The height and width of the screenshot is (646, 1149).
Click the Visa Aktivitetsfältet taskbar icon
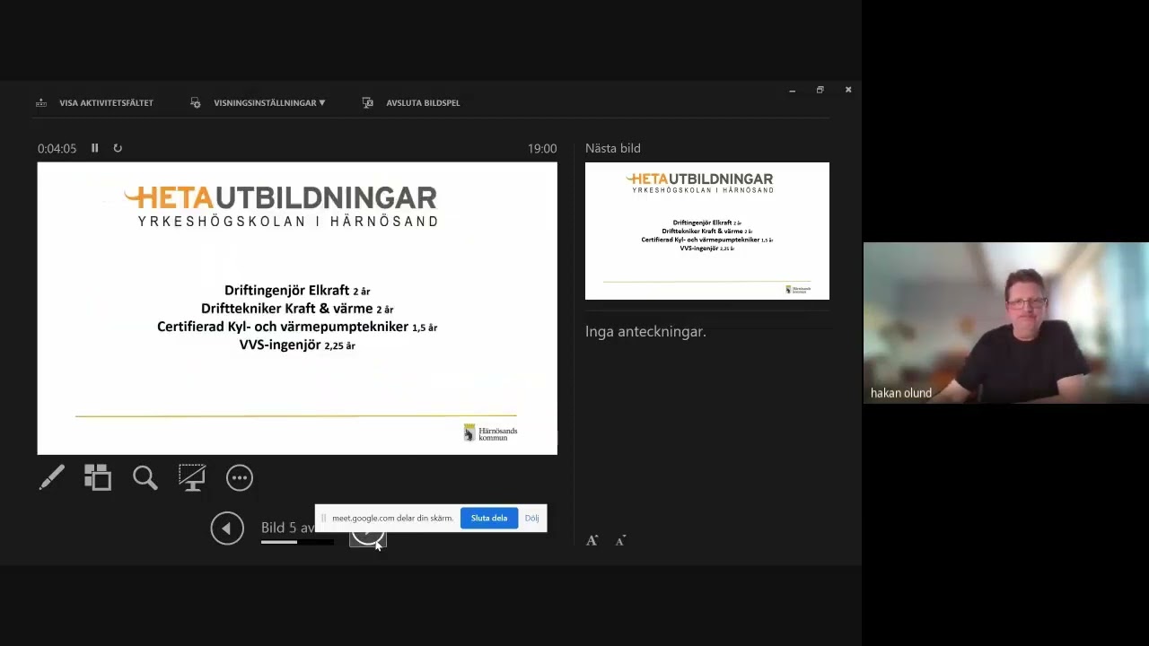[41, 103]
